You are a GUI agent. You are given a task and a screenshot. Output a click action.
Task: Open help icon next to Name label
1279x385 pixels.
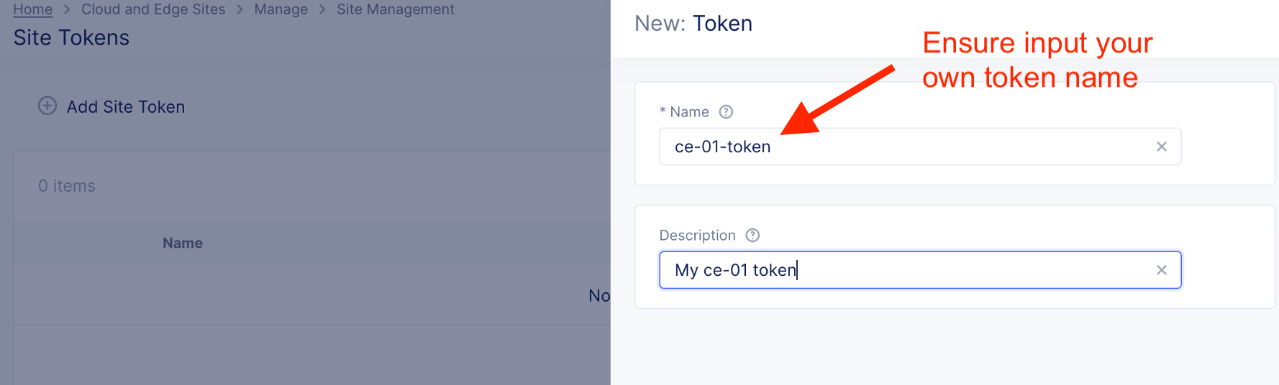pyautogui.click(x=727, y=112)
